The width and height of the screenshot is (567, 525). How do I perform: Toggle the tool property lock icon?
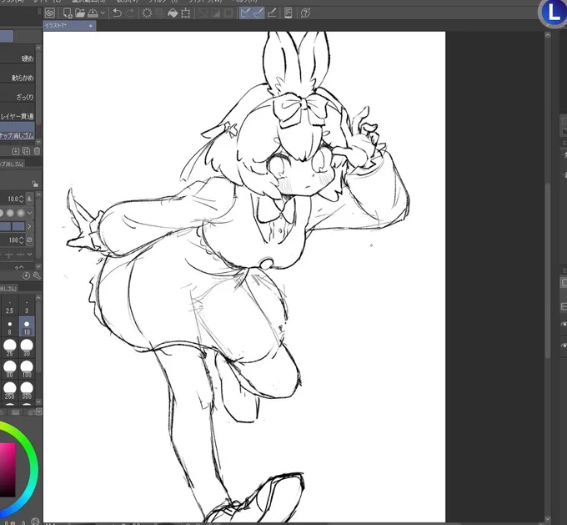35,184
